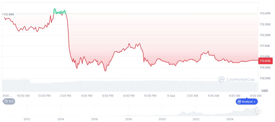Click 2012 on the timeline navigator
The height and width of the screenshot is (122, 275).
(27, 119)
